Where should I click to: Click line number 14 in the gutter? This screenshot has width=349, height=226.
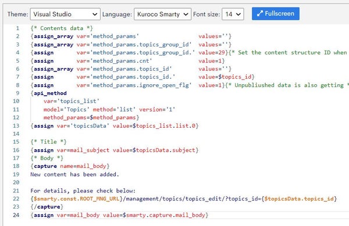click(x=16, y=134)
